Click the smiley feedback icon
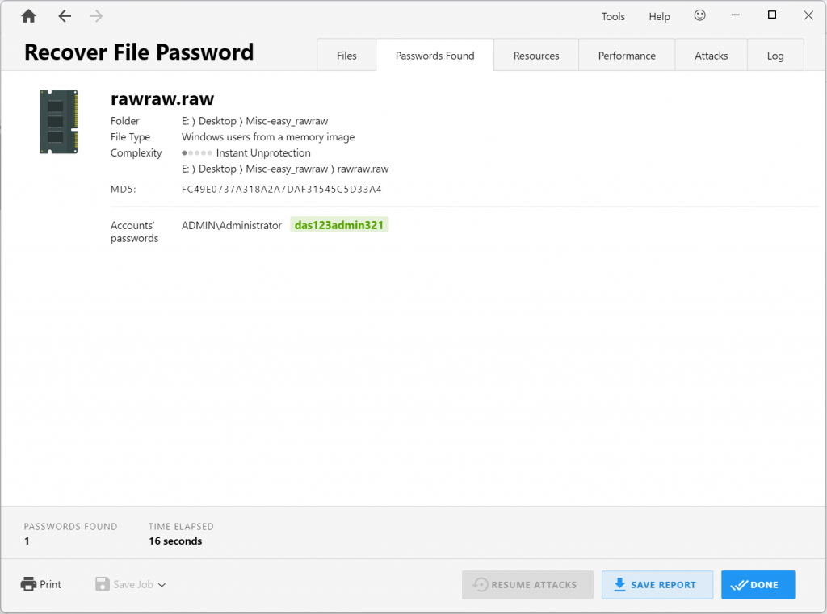The height and width of the screenshot is (614, 827). coord(699,16)
